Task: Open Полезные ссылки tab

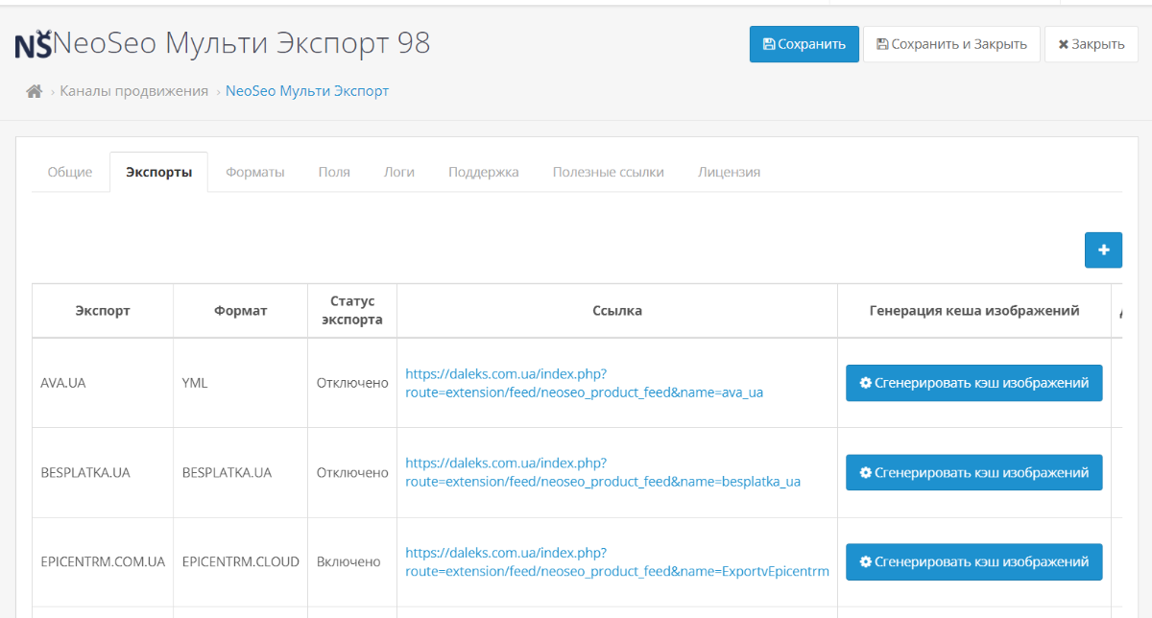Action: click(x=609, y=172)
